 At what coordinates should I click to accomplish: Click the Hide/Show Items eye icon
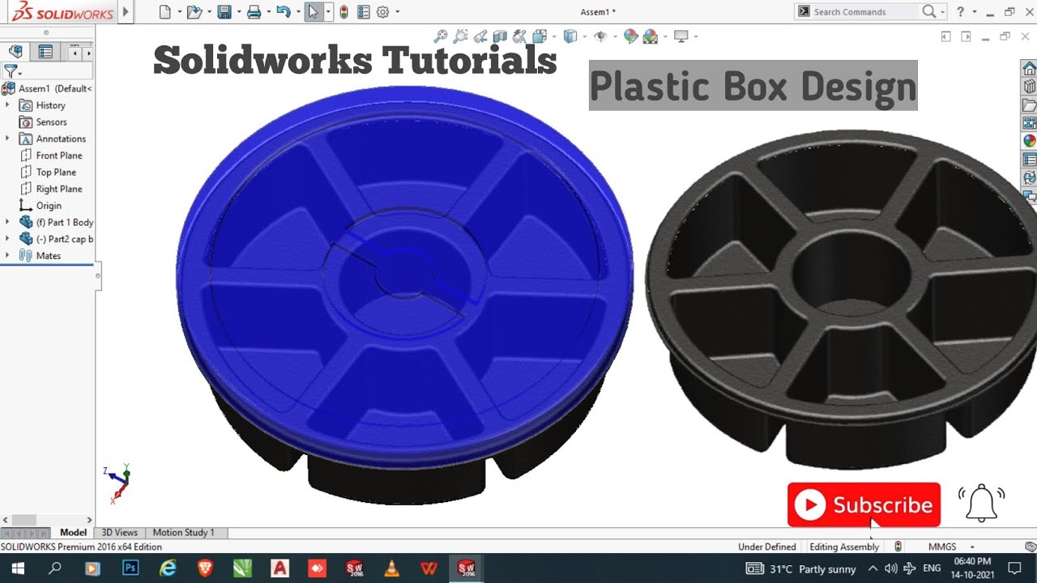pos(600,36)
